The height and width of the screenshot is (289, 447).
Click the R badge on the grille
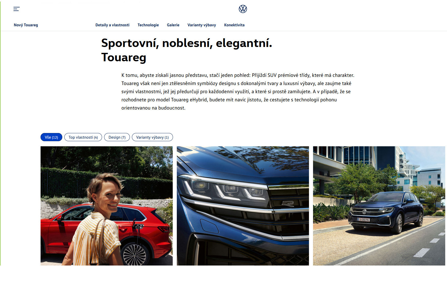[288, 203]
